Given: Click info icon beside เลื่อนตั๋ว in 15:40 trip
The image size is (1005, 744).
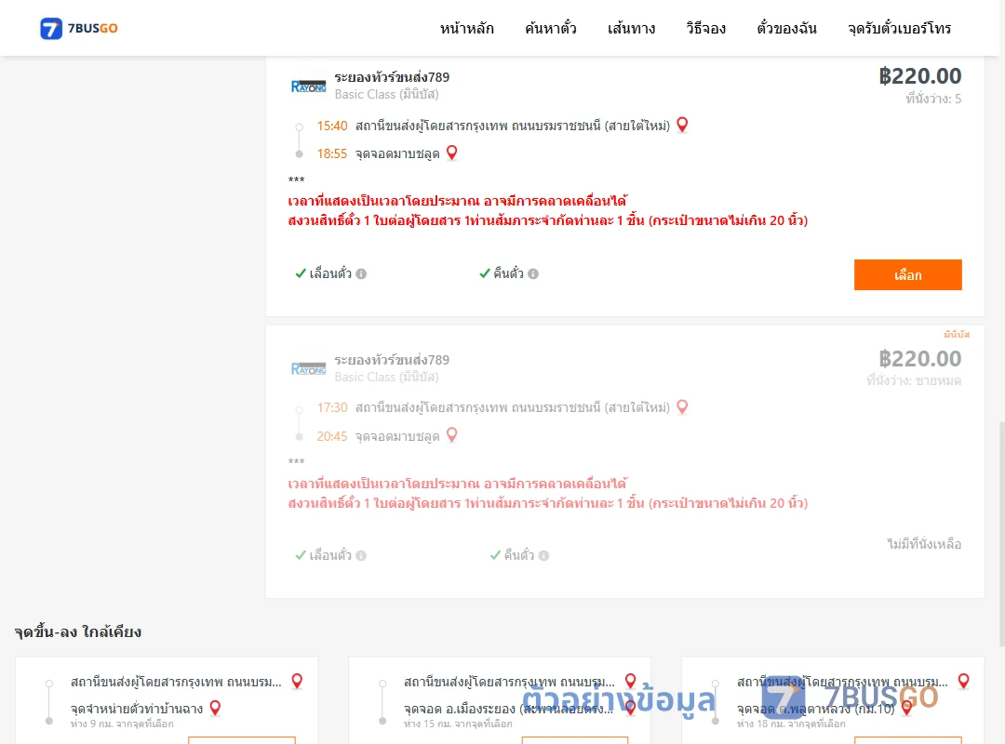Looking at the screenshot, I should [x=361, y=273].
